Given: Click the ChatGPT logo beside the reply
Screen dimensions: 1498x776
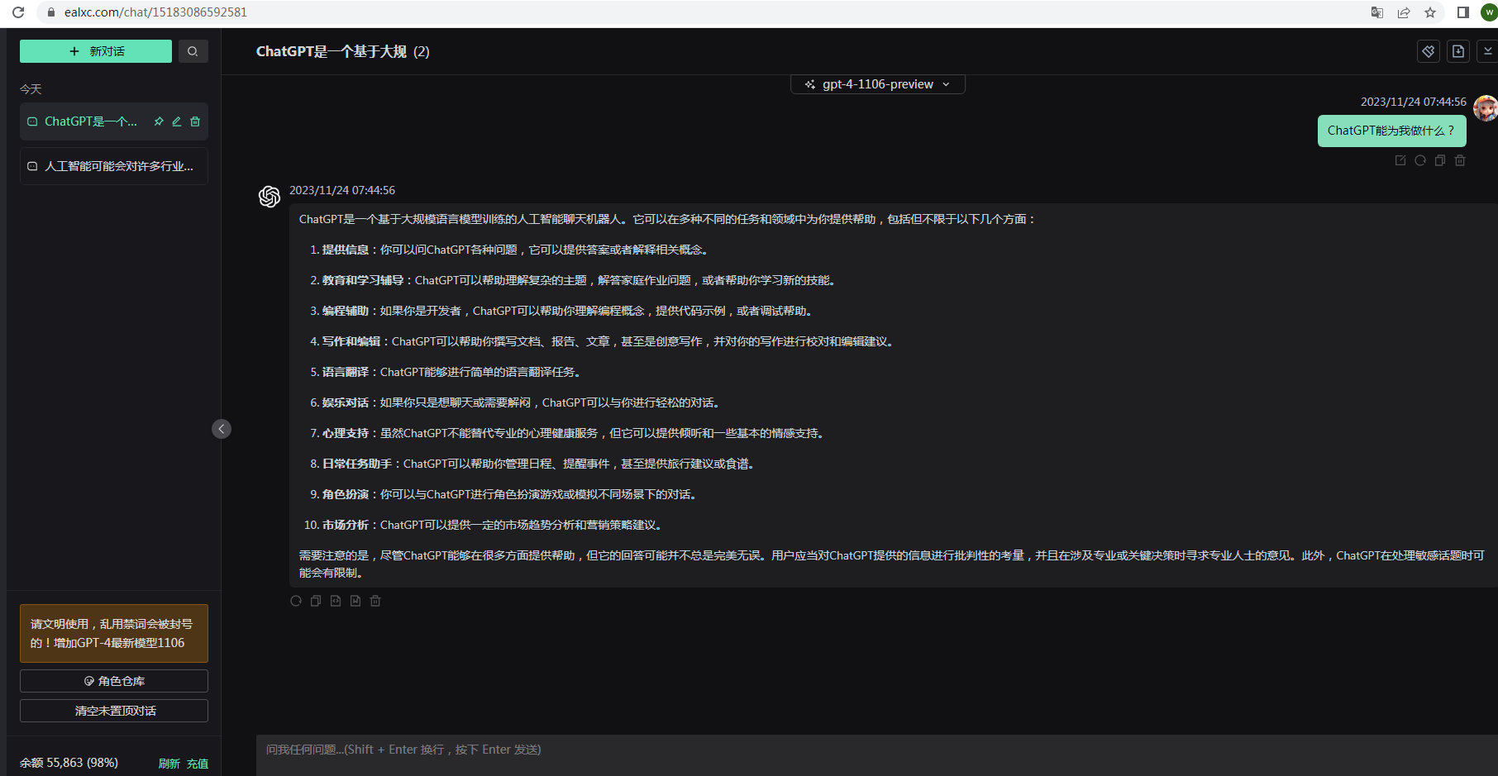Looking at the screenshot, I should pyautogui.click(x=270, y=197).
